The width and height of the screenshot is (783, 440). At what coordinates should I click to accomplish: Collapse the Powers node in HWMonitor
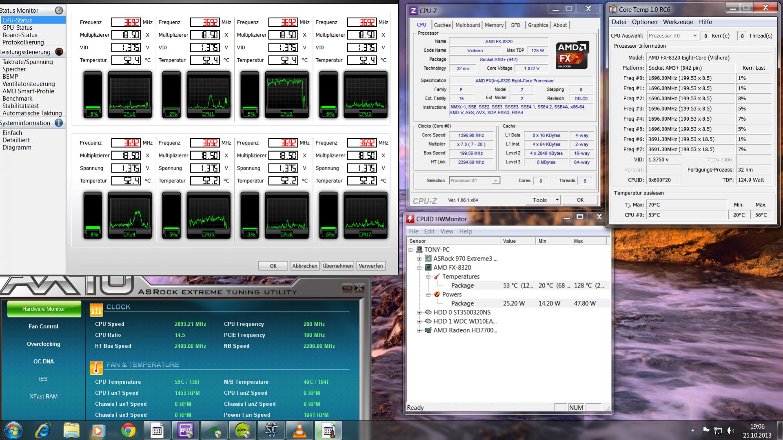(x=428, y=294)
